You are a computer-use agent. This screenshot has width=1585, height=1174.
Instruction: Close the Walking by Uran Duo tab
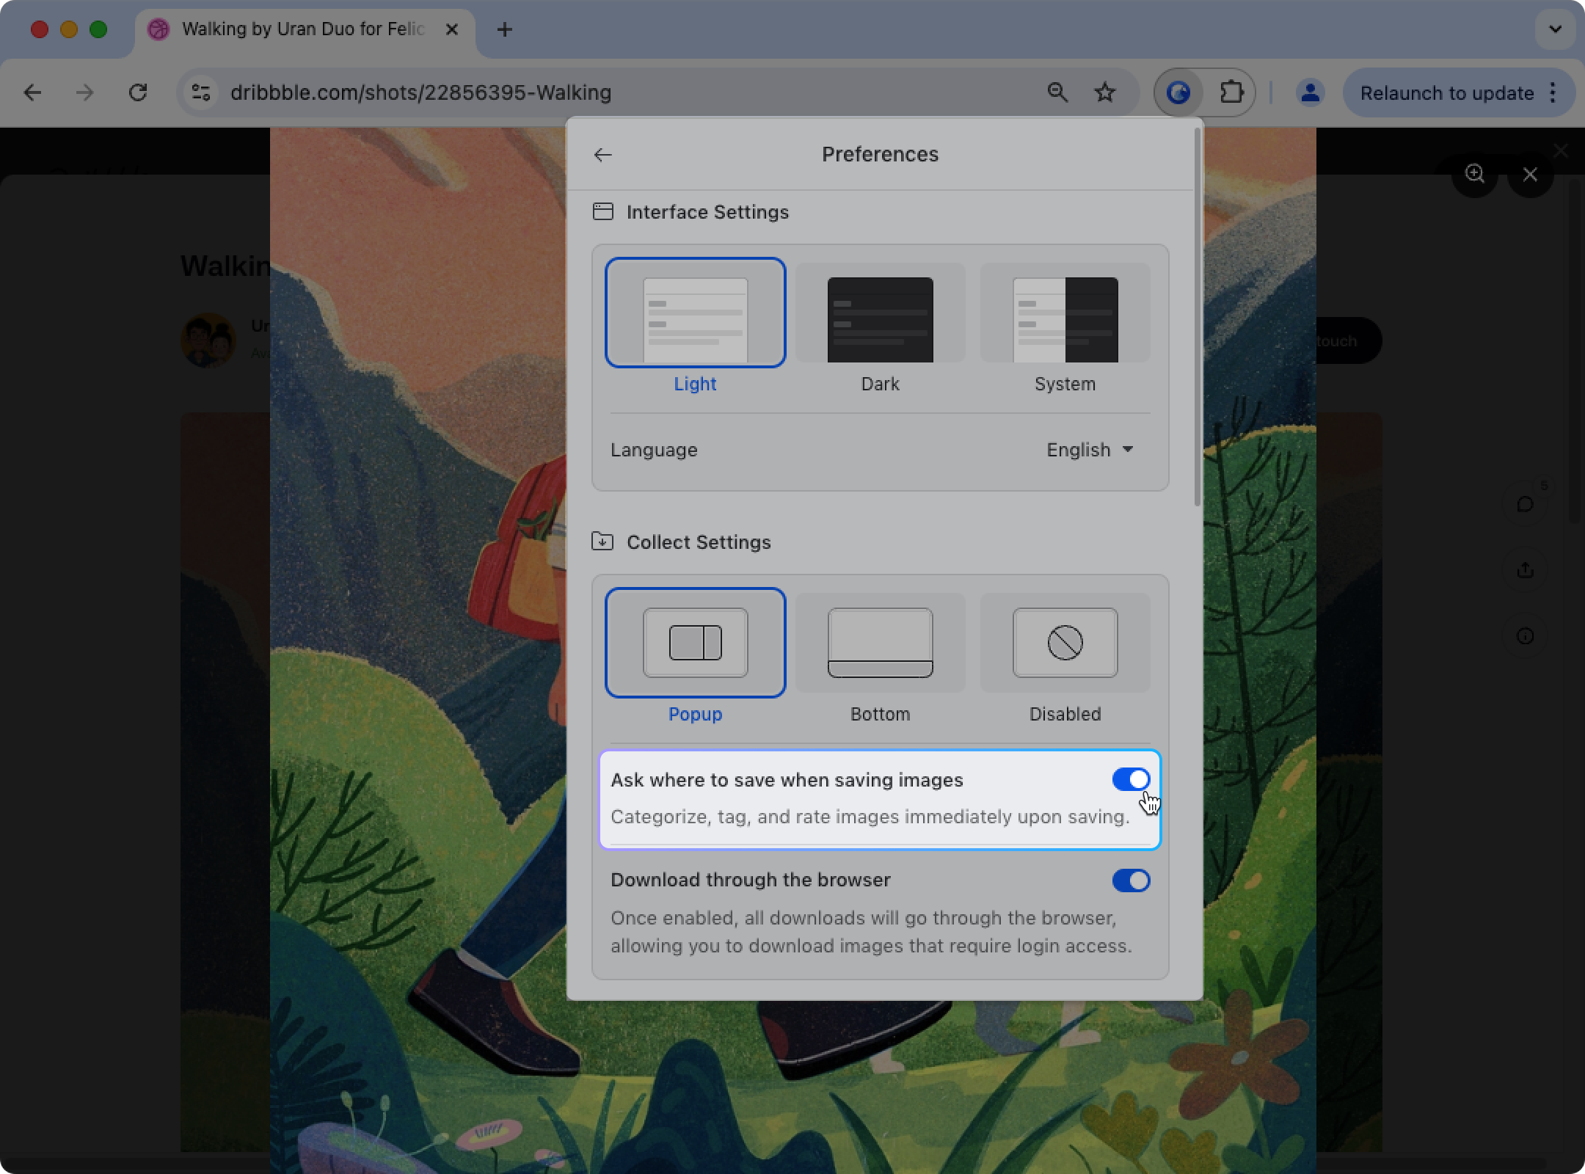(x=452, y=29)
